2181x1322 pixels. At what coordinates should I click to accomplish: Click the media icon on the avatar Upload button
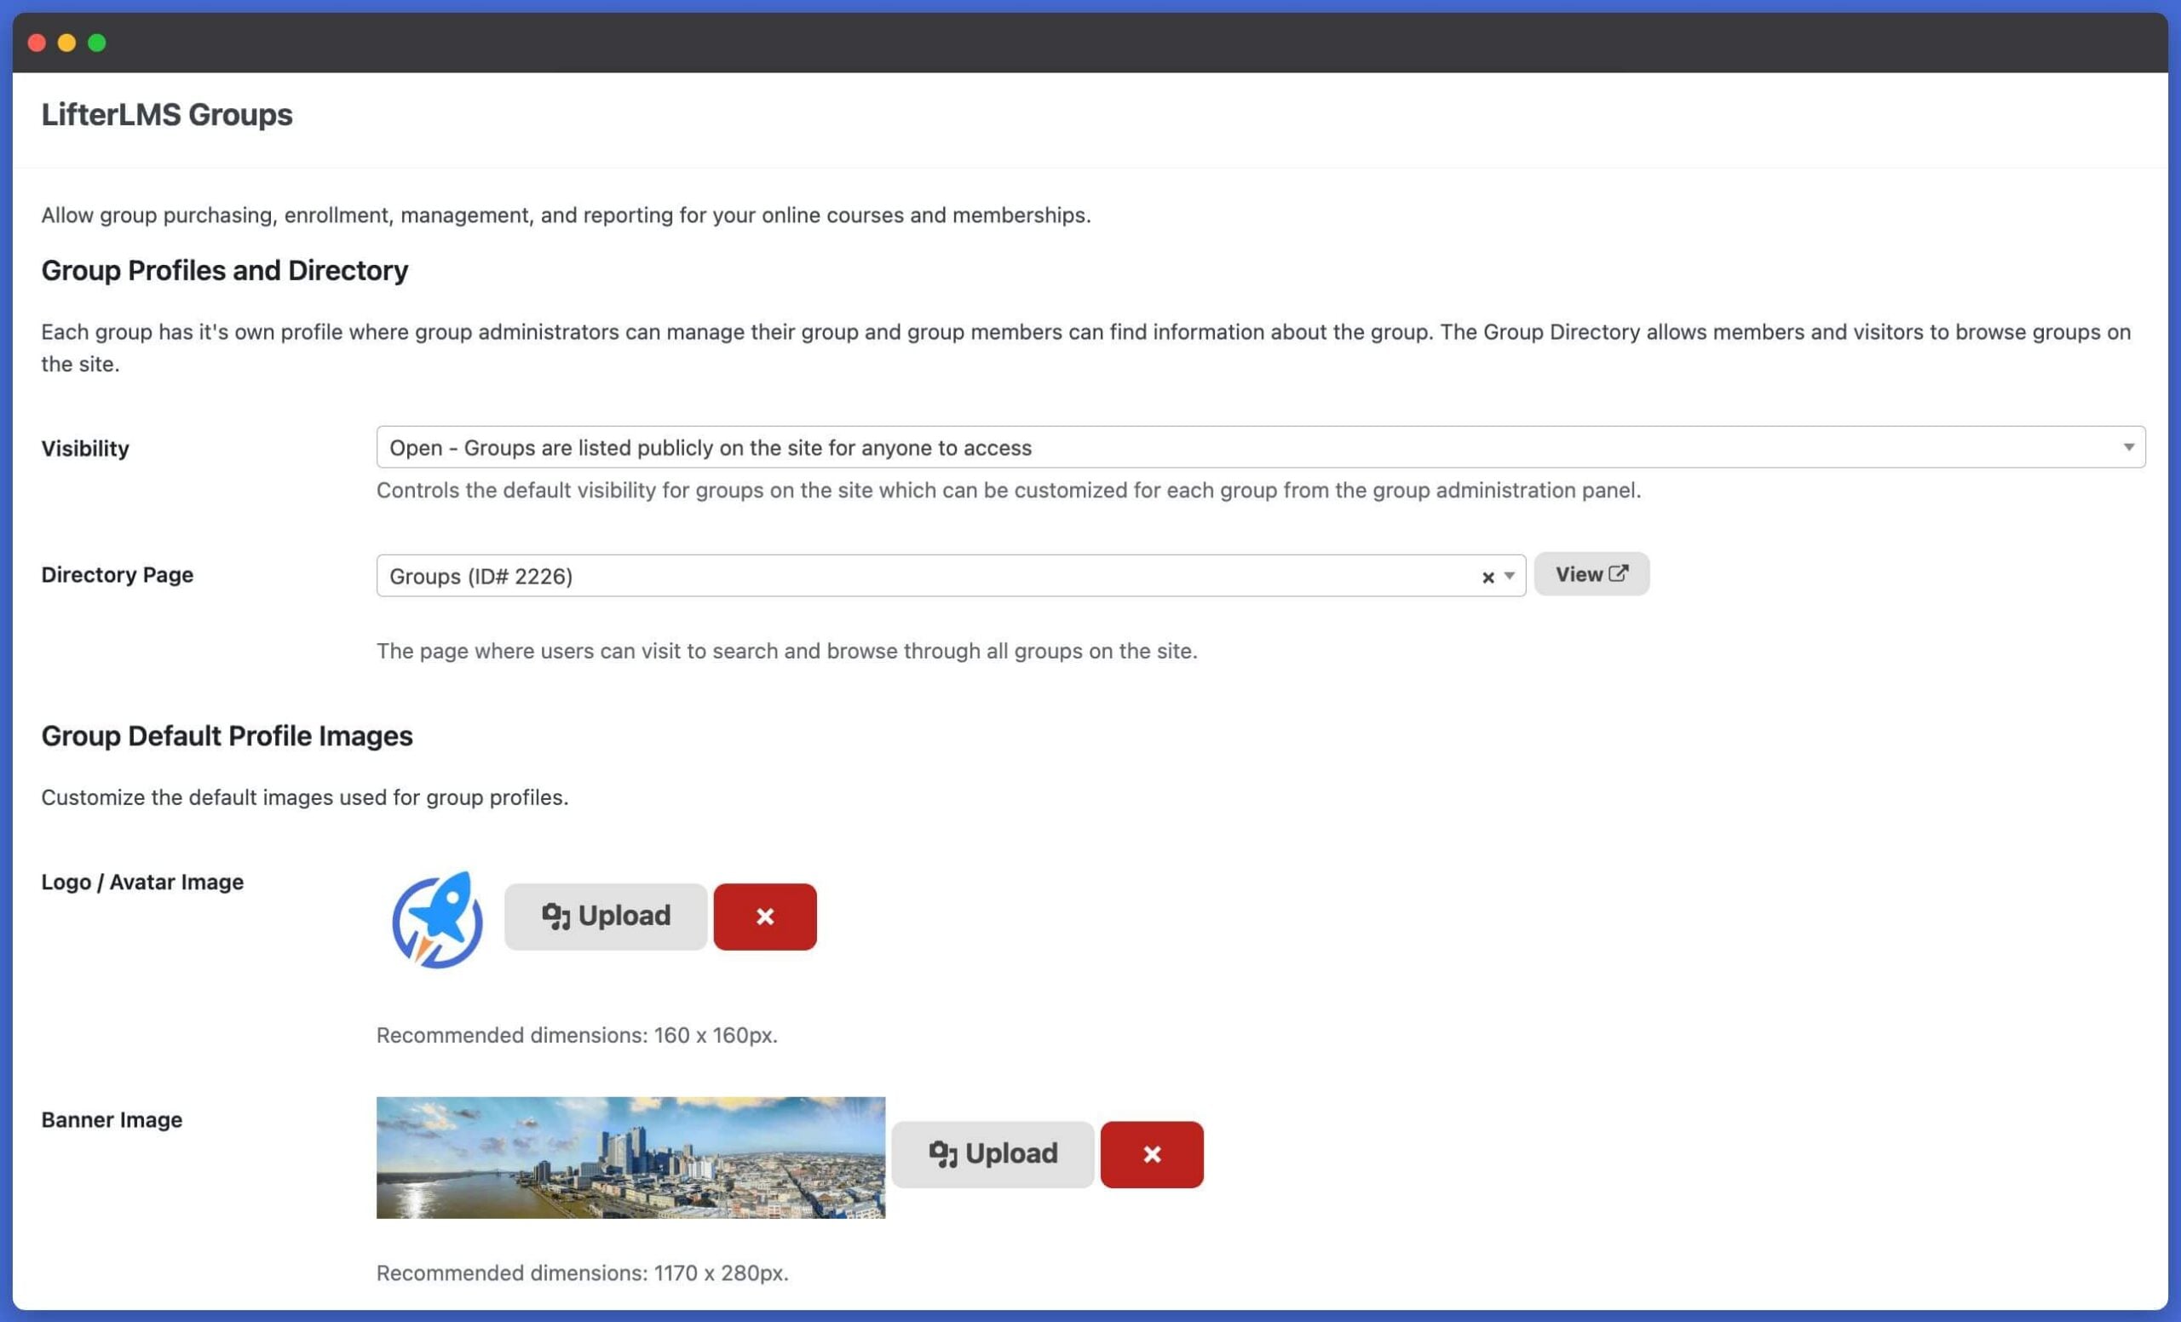tap(555, 916)
